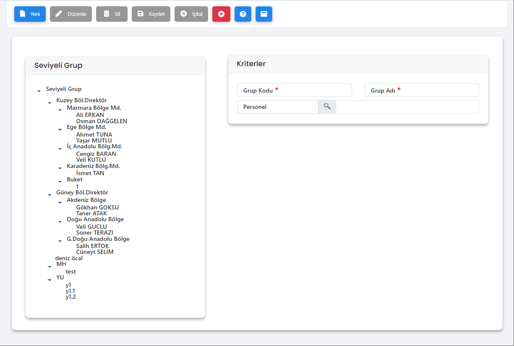The height and width of the screenshot is (346, 514).
Task: Select the y1.1 tree item
Action: point(70,291)
